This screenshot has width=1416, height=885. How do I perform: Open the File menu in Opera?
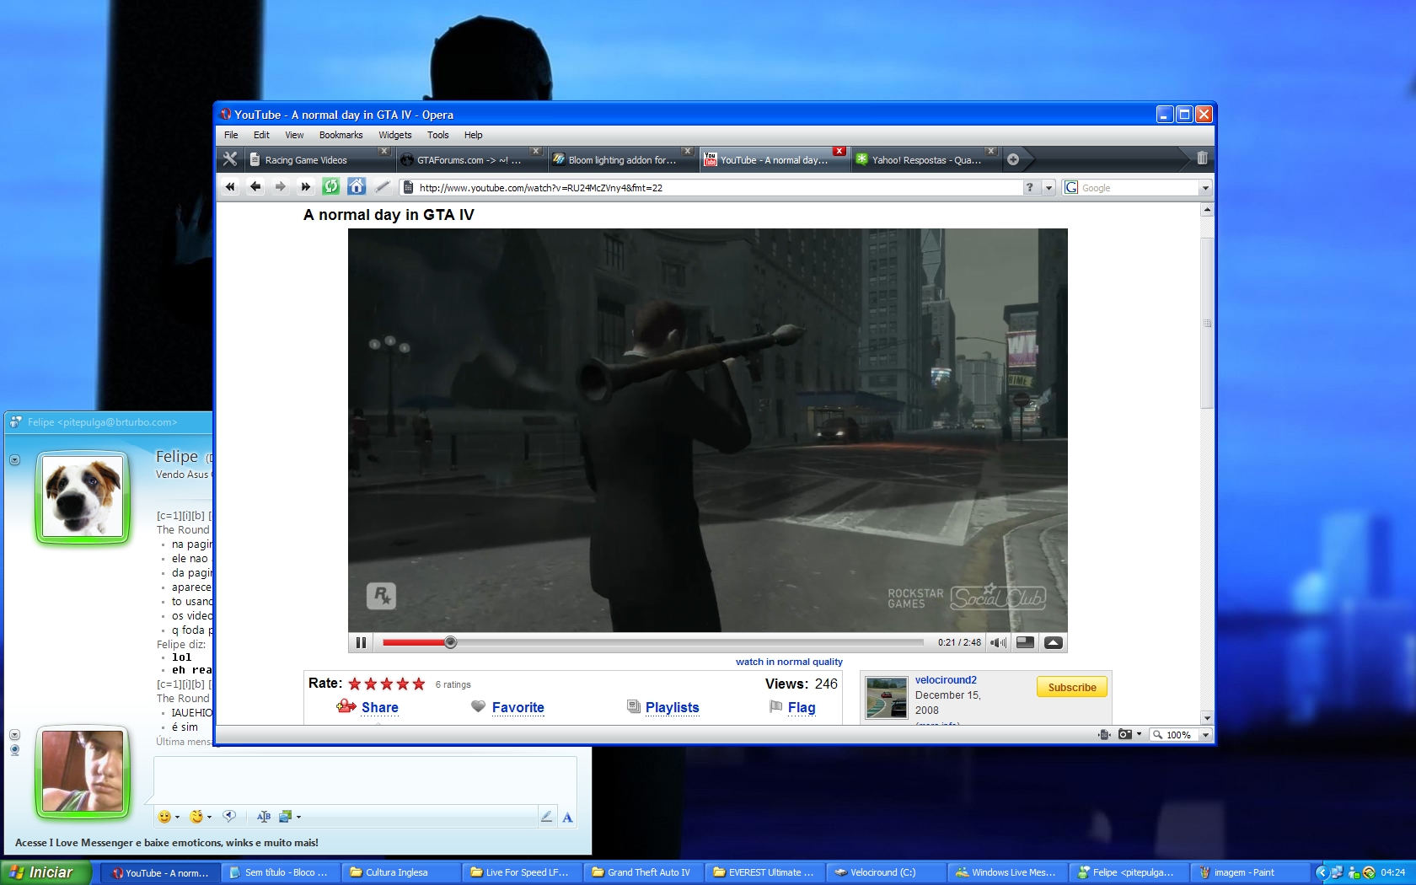pos(231,135)
